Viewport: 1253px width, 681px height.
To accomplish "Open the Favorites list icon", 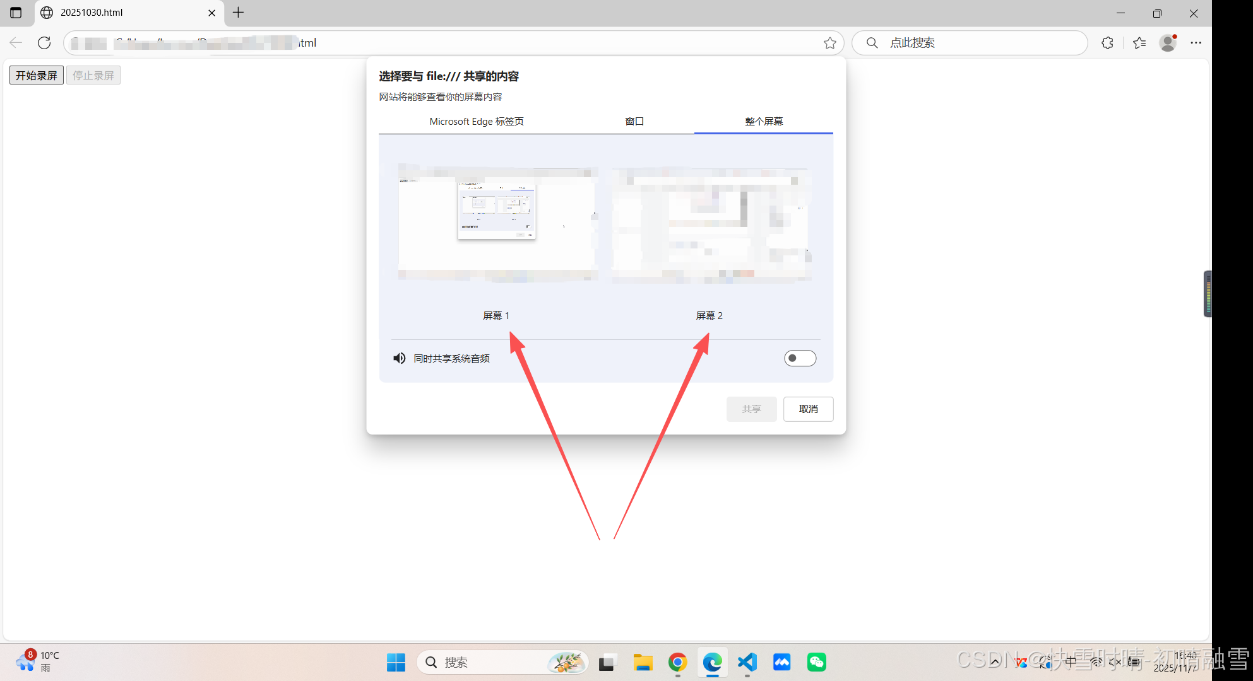I will pos(1139,43).
